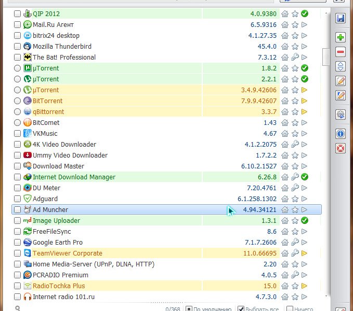Click key icon in 4K Video Downloader row
Screen dimensions: 353x311
coord(295,144)
